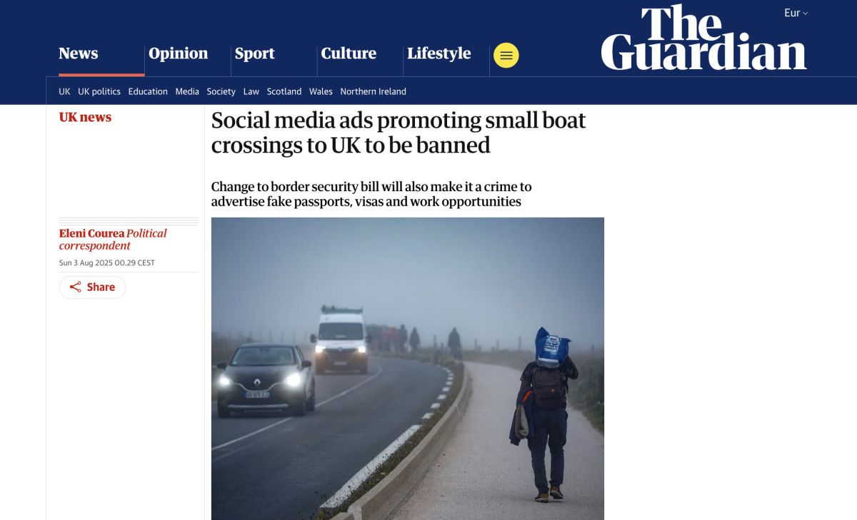
Task: Click The Guardian logo
Action: tap(703, 39)
